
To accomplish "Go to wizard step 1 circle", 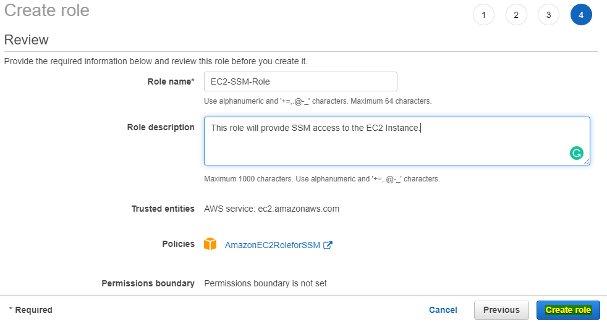I will (x=483, y=15).
